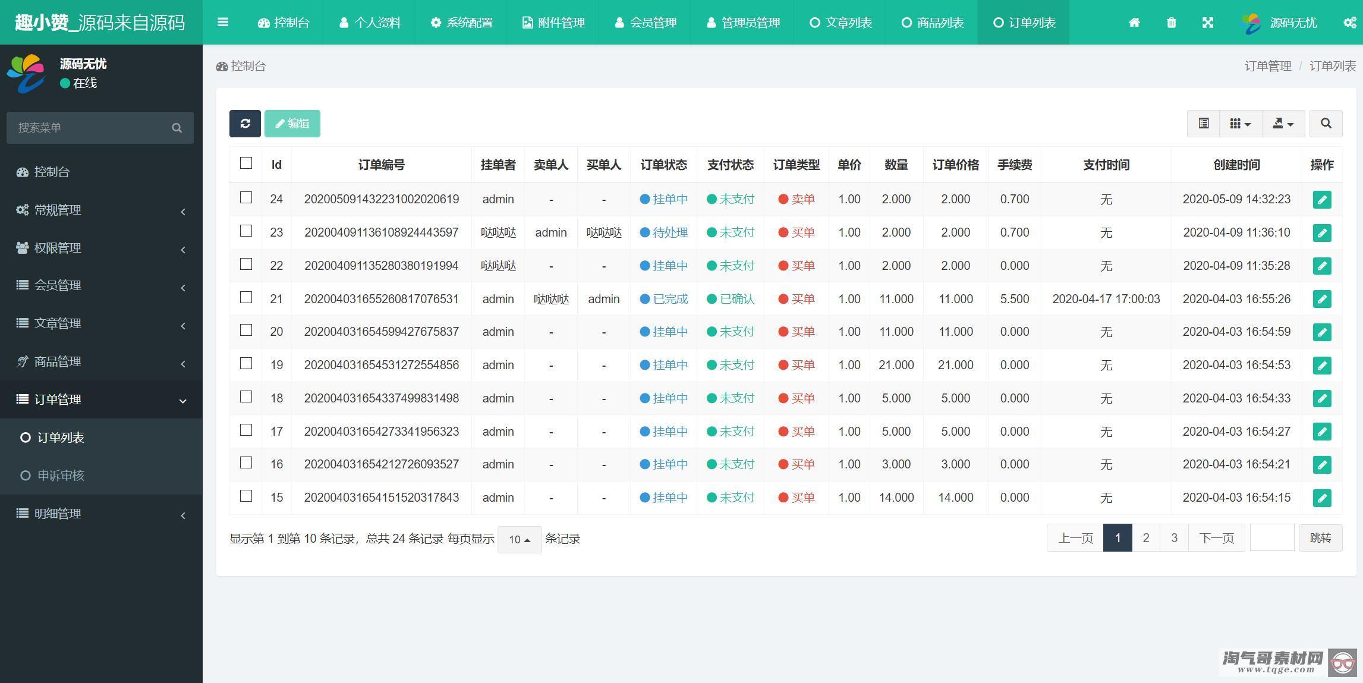Expand 明细管理 sidebar menu
Screen dimensions: 1363x683
101,514
